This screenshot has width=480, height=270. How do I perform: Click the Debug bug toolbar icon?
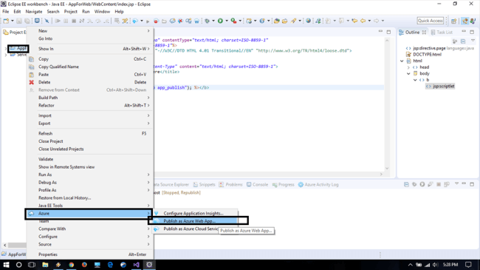pos(208,21)
